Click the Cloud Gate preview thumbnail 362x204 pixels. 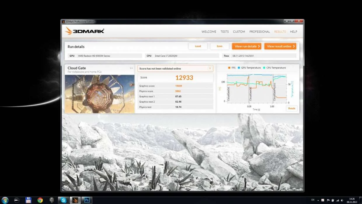coord(100,94)
